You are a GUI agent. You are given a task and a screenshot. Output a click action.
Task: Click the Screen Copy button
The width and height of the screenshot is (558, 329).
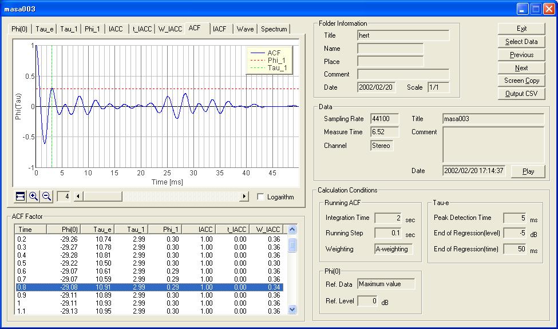[521, 81]
